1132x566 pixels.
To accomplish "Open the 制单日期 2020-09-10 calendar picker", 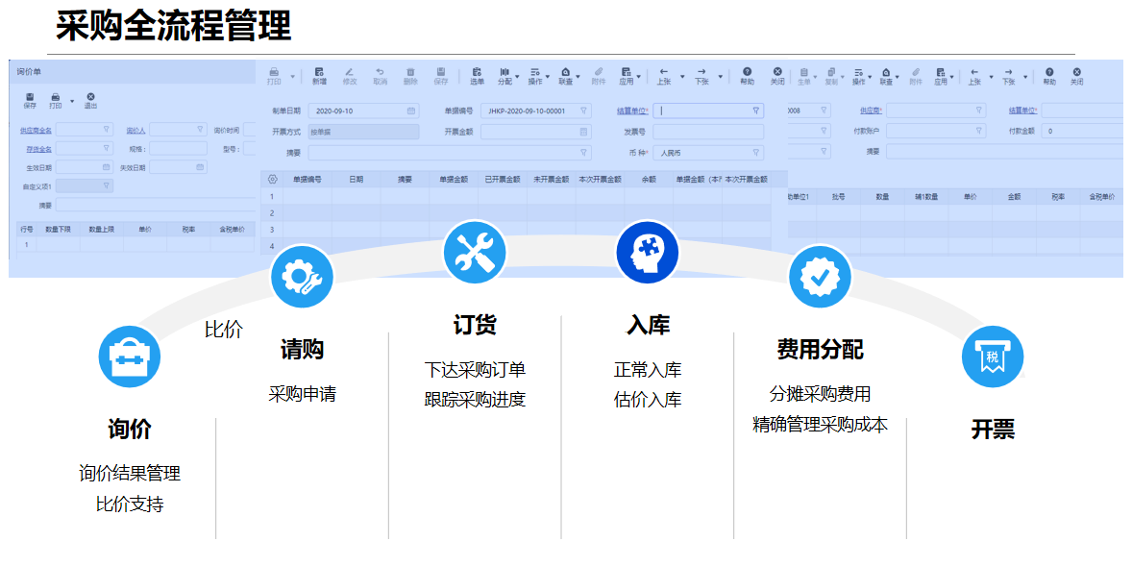I will [x=411, y=111].
